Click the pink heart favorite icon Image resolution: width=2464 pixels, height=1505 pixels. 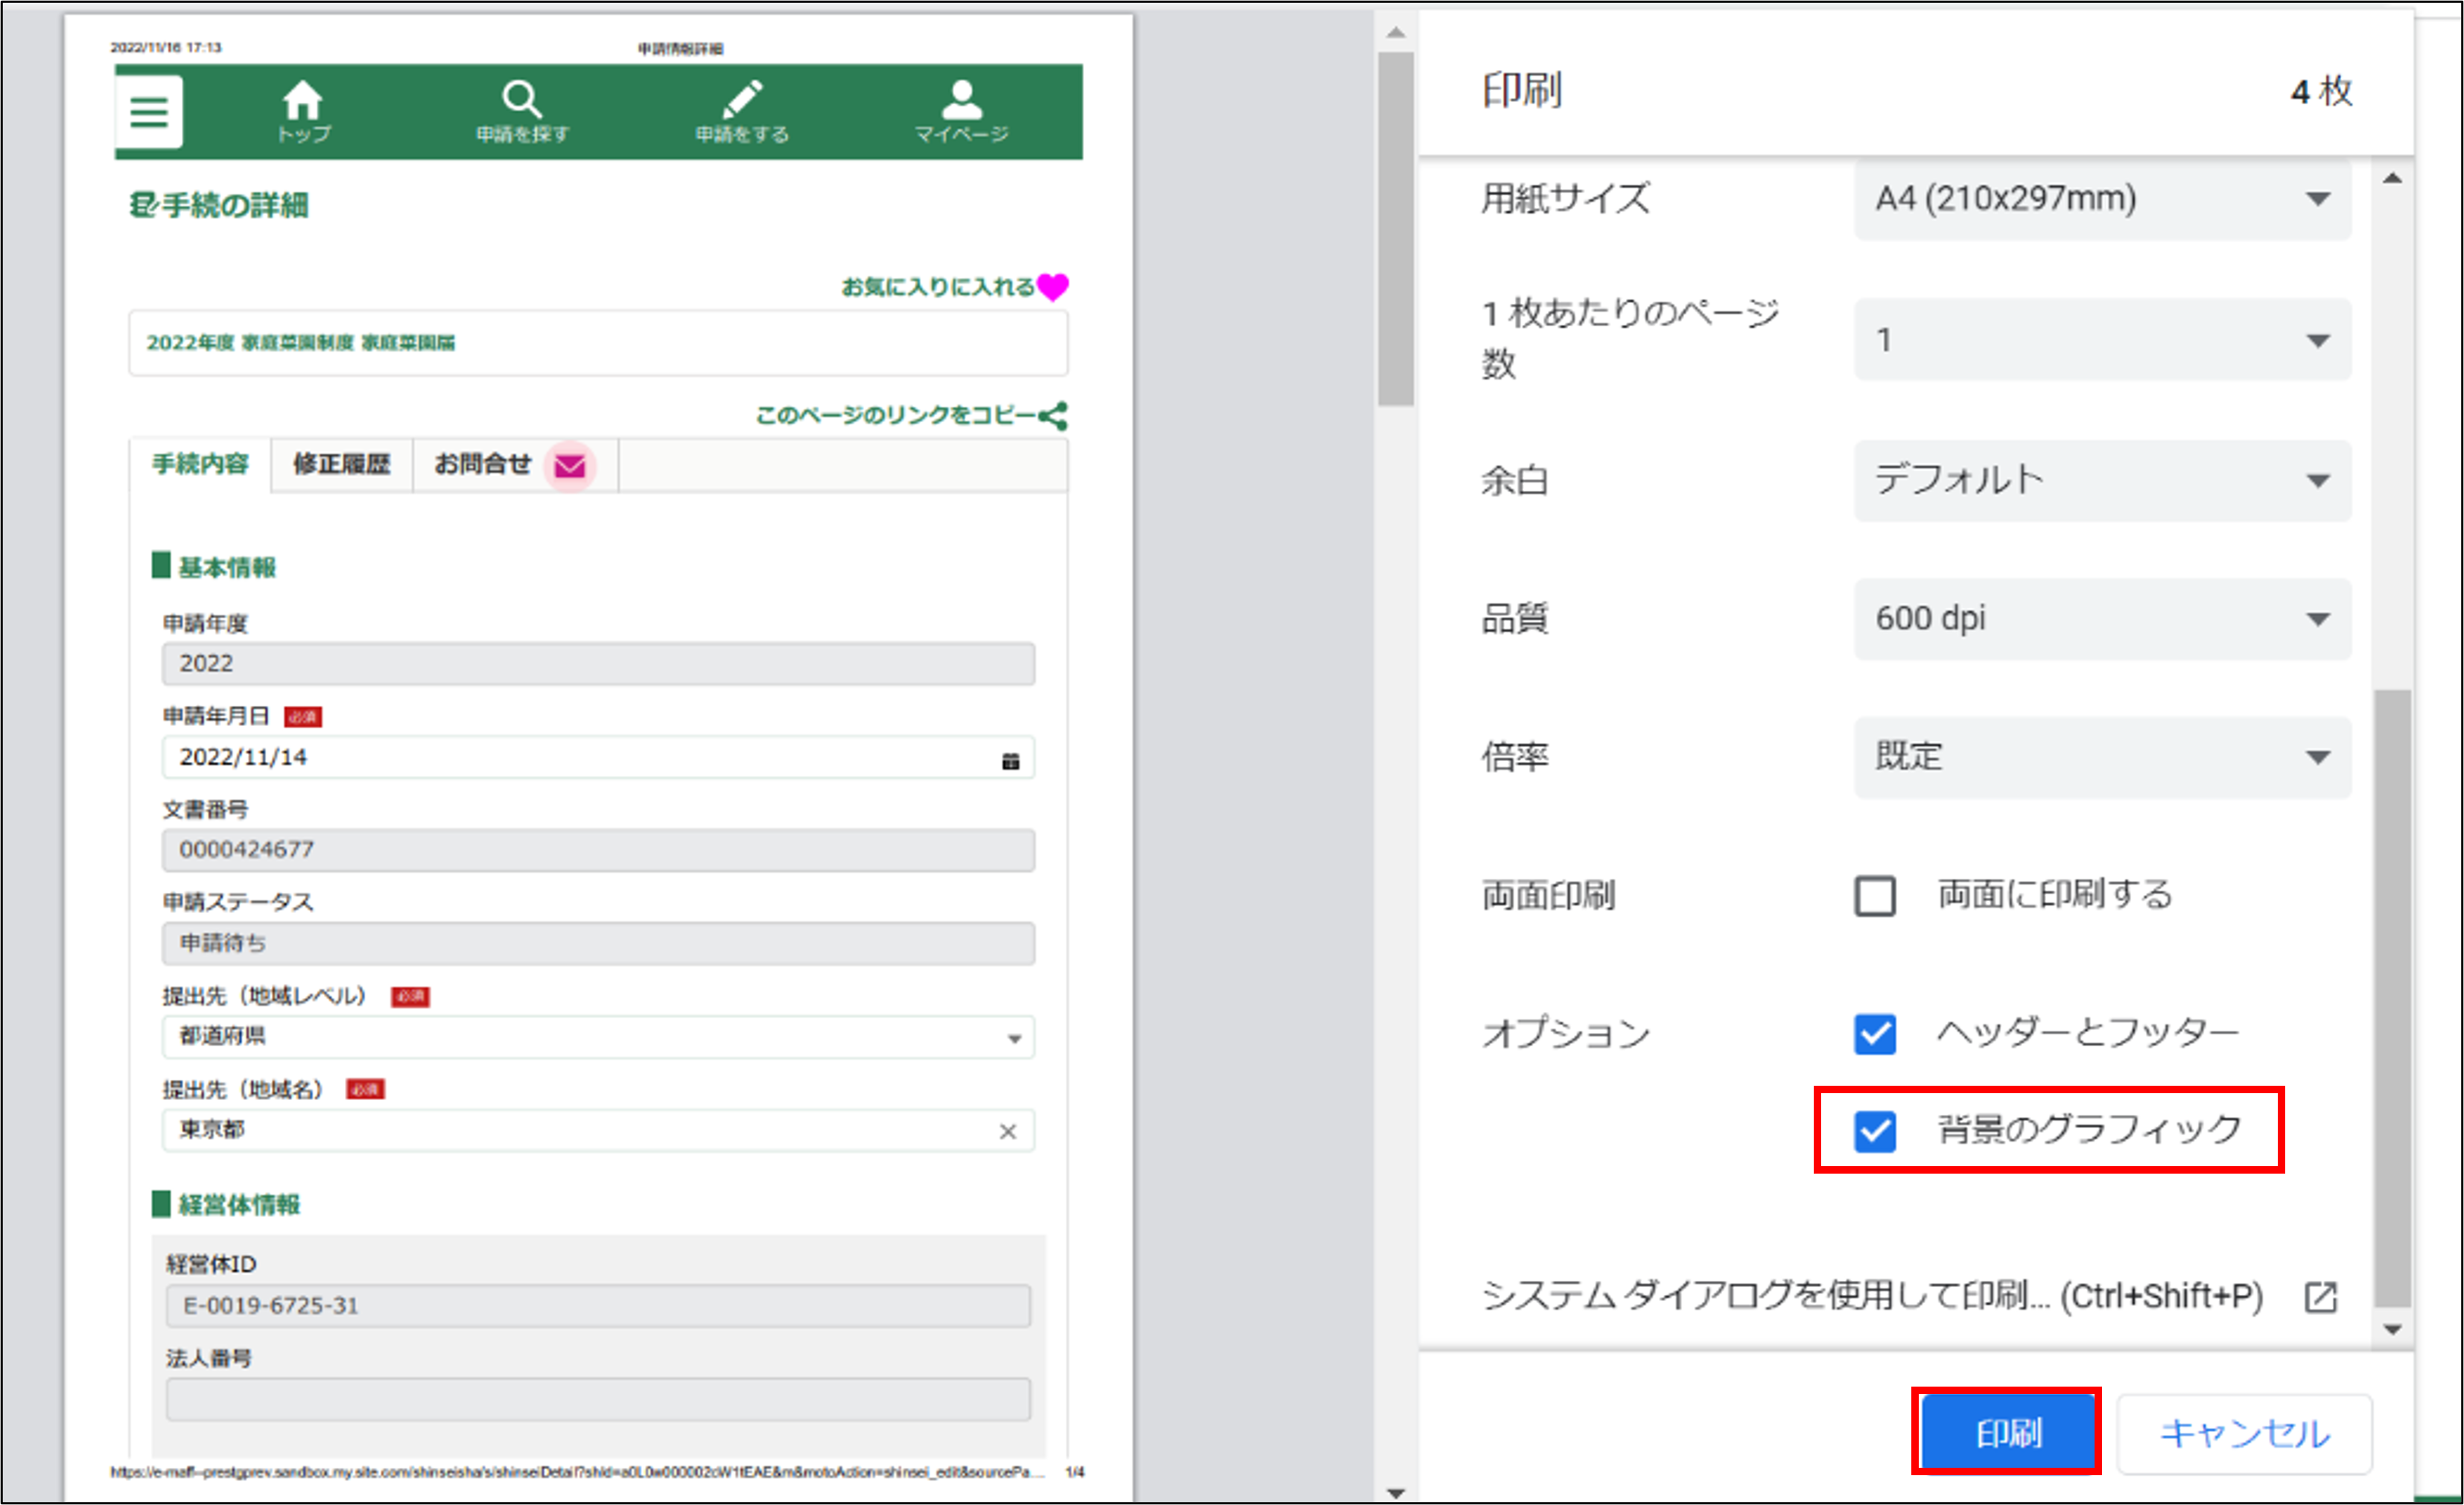coord(1053,287)
